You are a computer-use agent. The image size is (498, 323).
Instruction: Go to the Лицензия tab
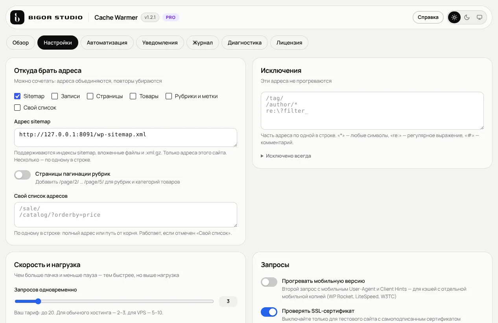(289, 43)
